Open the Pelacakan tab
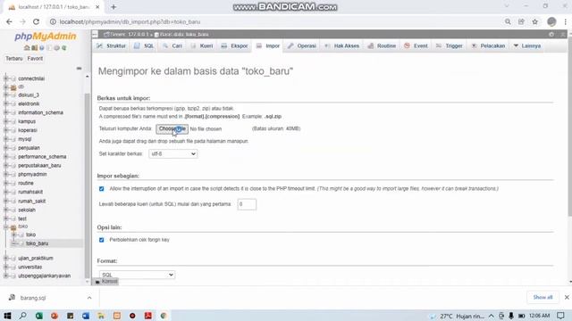This screenshot has height=321, width=572. coord(488,45)
